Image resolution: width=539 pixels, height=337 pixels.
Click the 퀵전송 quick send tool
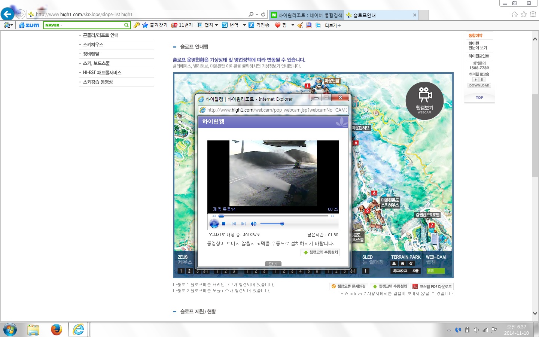pyautogui.click(x=259, y=25)
